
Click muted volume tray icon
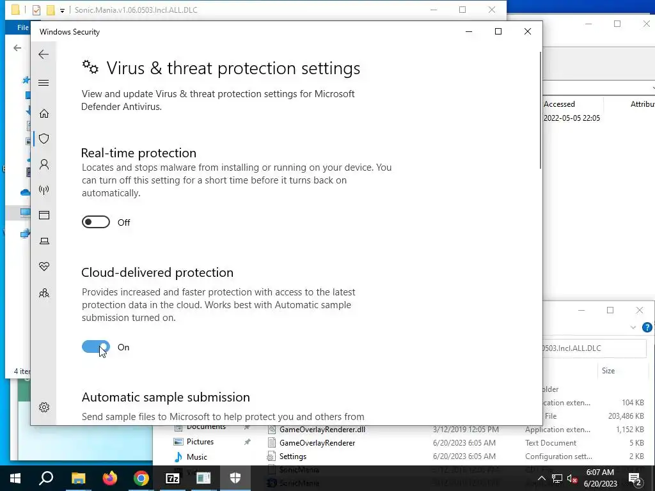pos(572,479)
